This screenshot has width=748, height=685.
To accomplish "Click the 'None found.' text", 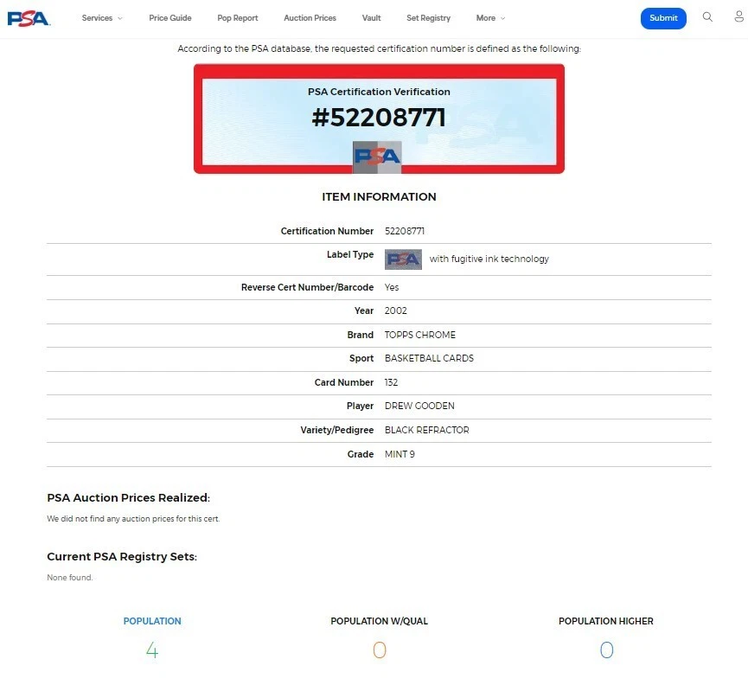I will click(70, 577).
